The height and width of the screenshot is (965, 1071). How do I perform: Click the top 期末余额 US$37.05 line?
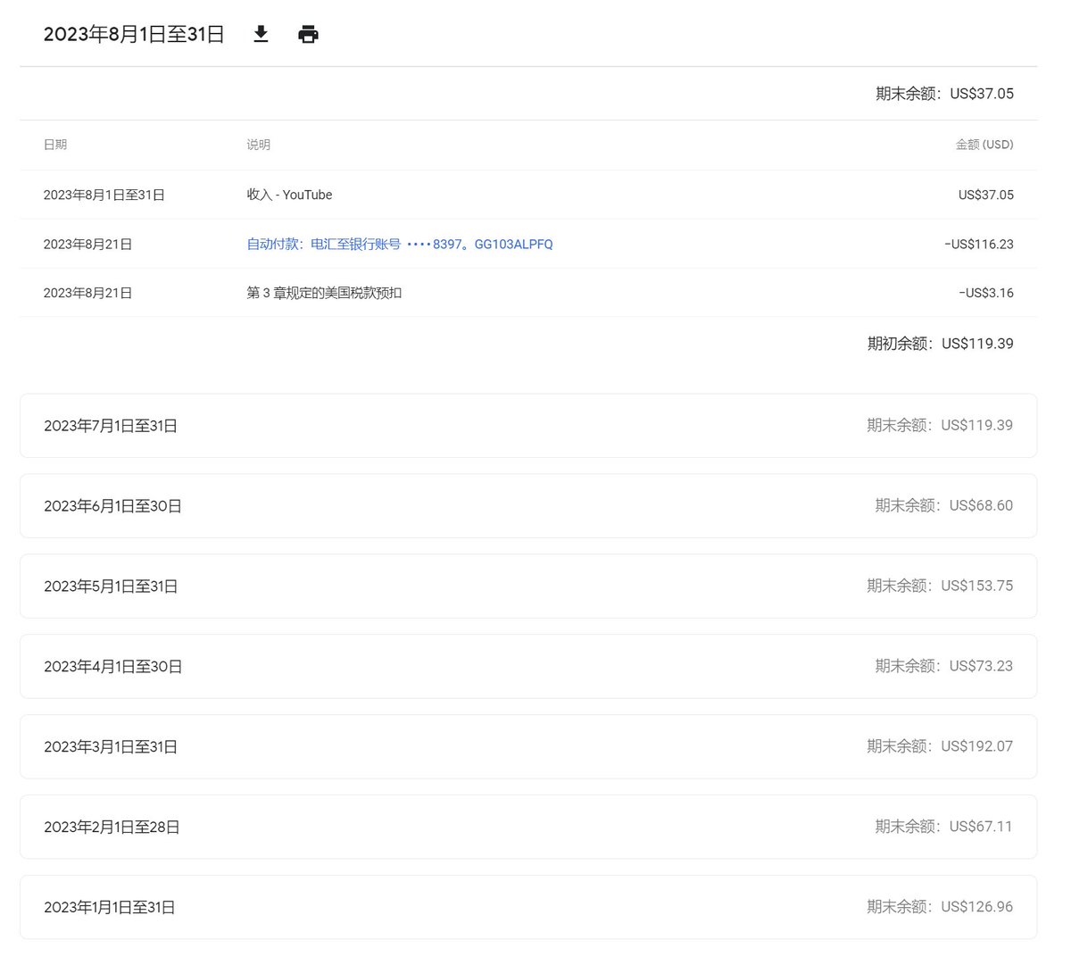click(944, 94)
